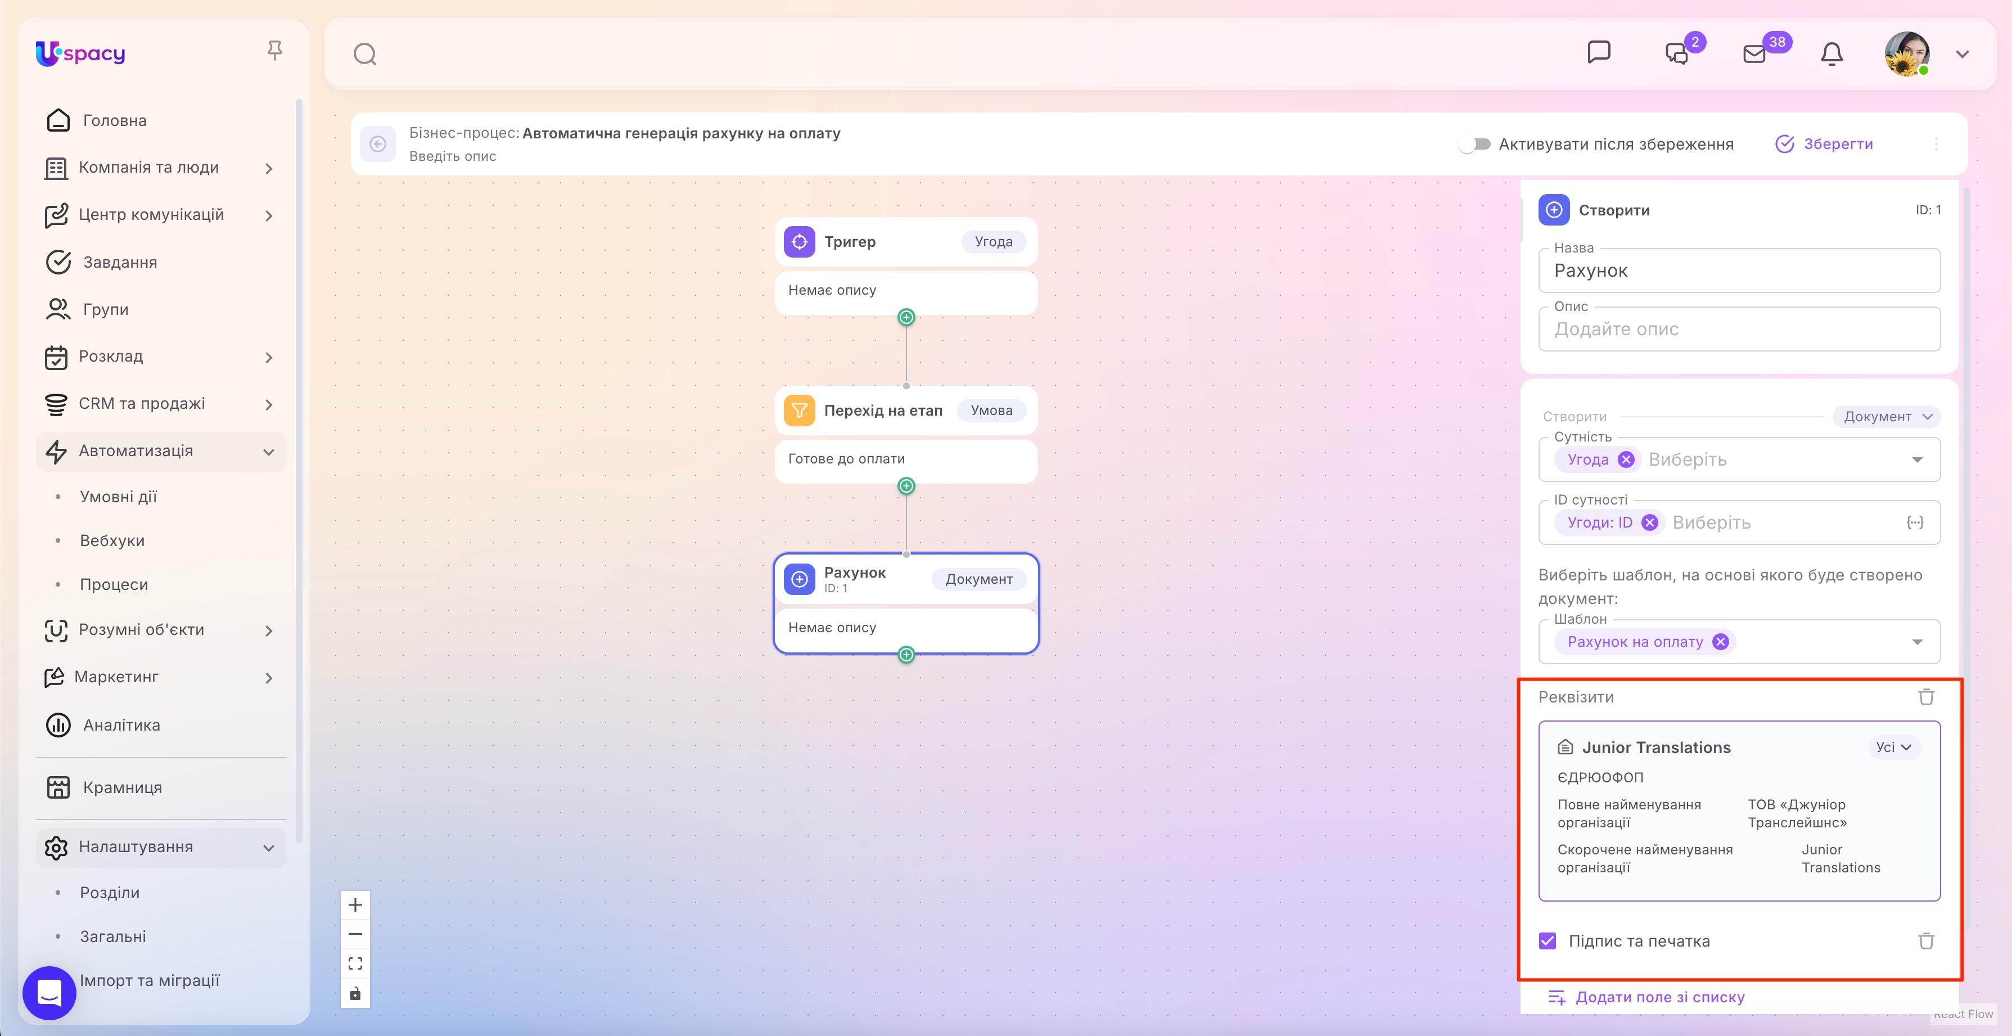Image resolution: width=2012 pixels, height=1036 pixels.
Task: Go back using the arrow beside Бізнес-процес
Action: 378,144
